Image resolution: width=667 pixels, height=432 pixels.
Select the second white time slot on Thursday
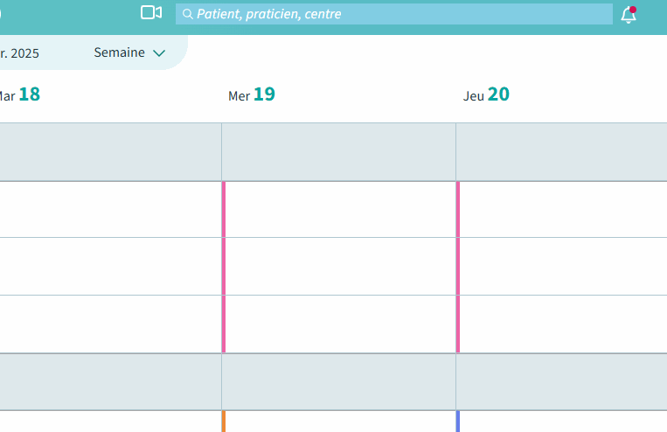coord(563,266)
